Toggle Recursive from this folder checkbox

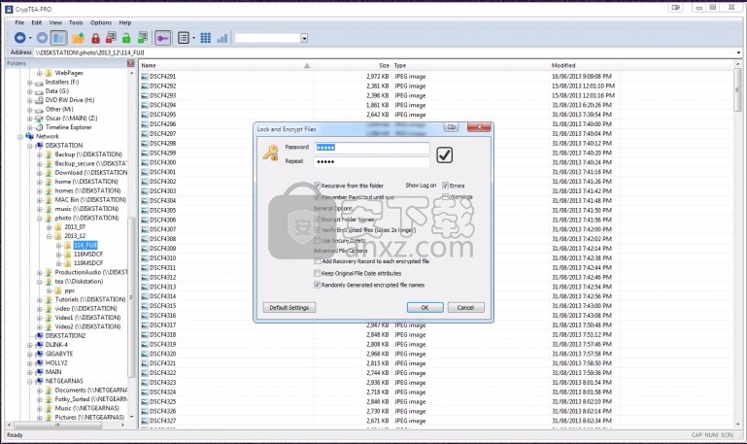pyautogui.click(x=318, y=186)
